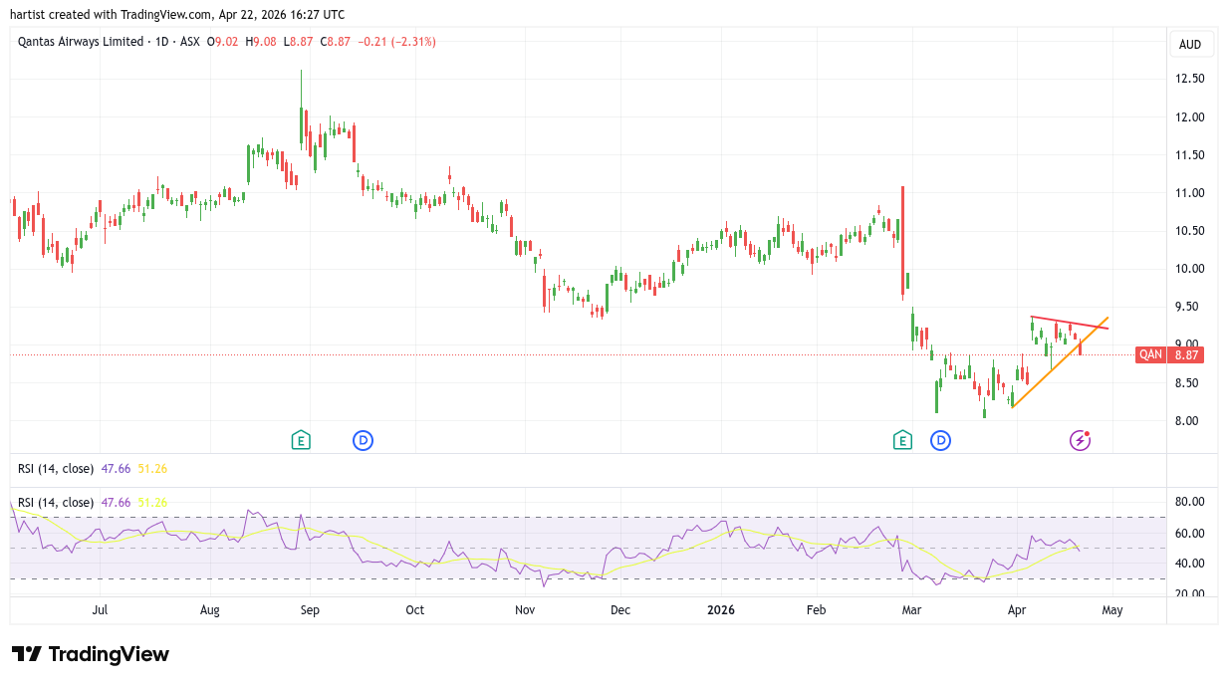Click the QAN 8.87 price tag
Screen dimensions: 1228x684
coord(1168,354)
